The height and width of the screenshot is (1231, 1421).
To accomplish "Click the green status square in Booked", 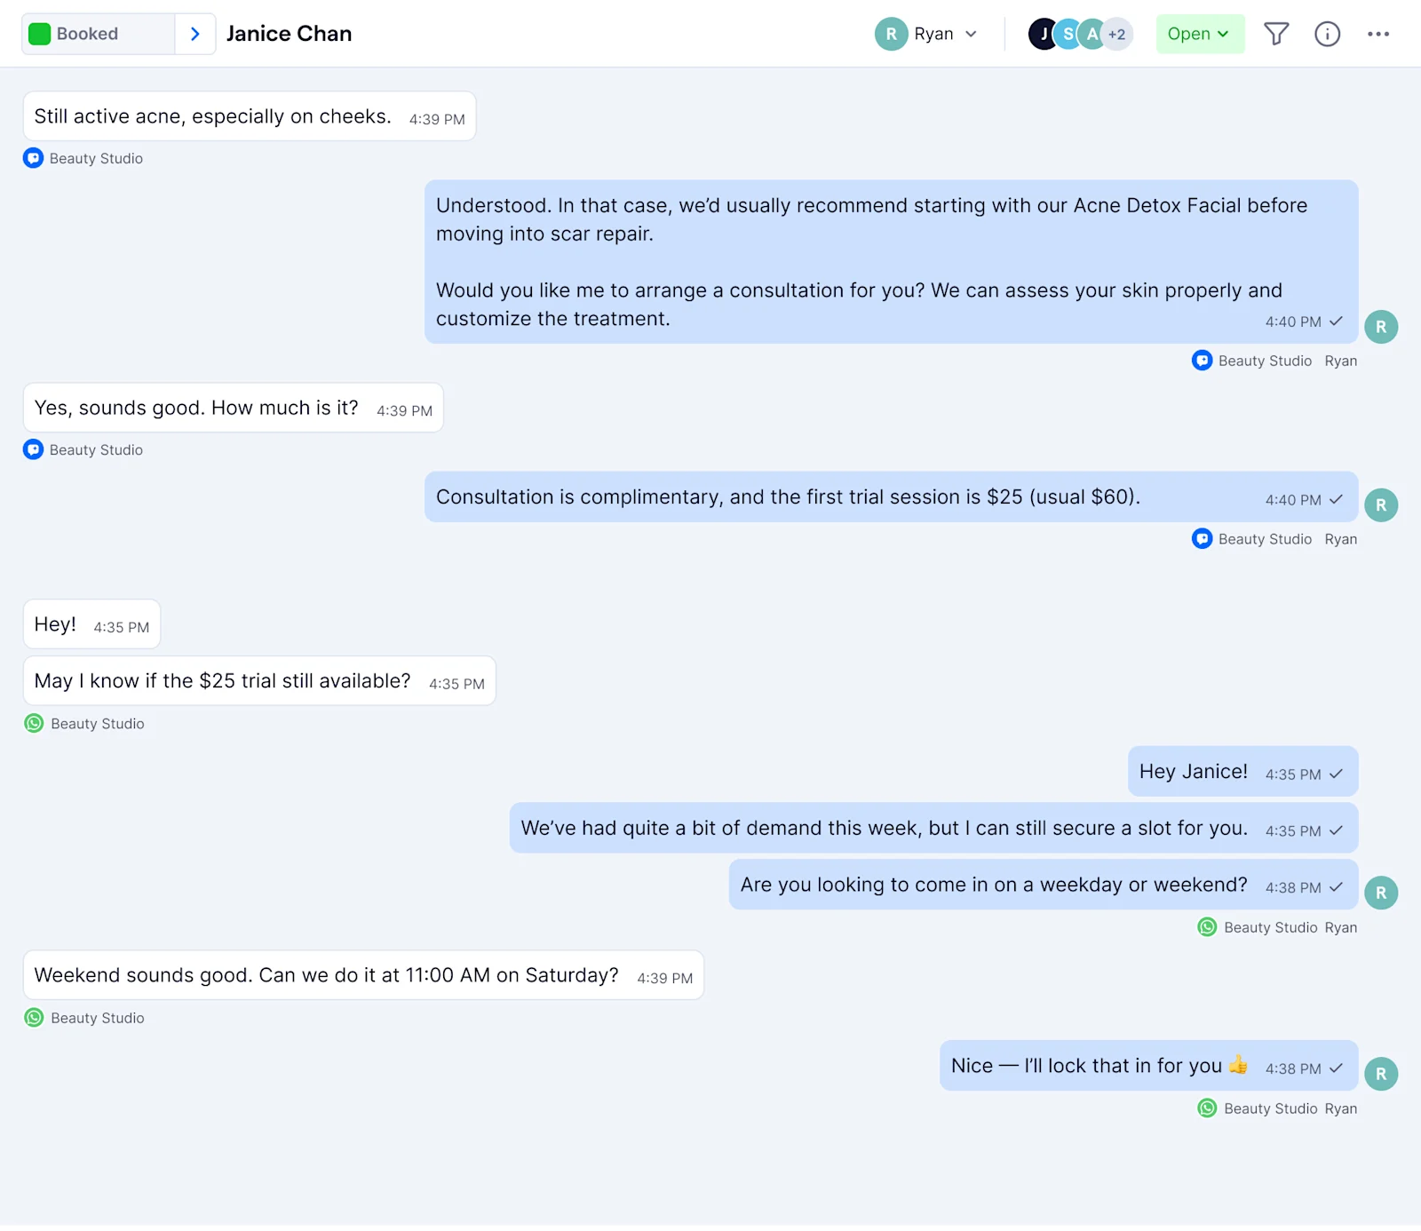I will tap(39, 34).
